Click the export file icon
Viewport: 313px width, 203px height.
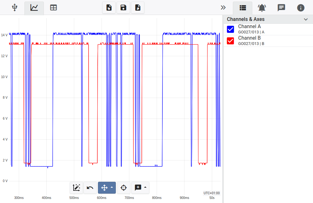138,8
